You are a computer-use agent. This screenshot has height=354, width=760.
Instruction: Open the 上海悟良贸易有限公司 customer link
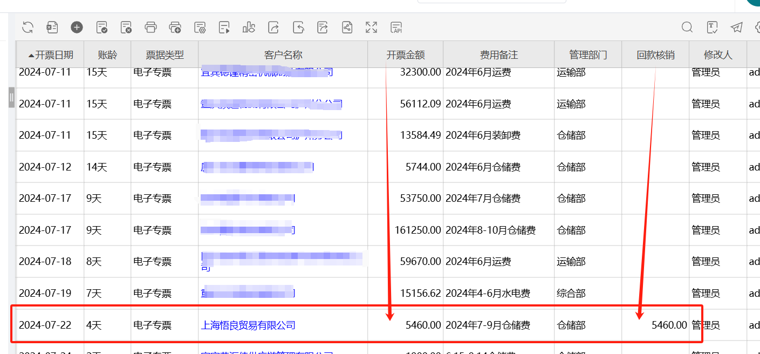[x=248, y=325]
